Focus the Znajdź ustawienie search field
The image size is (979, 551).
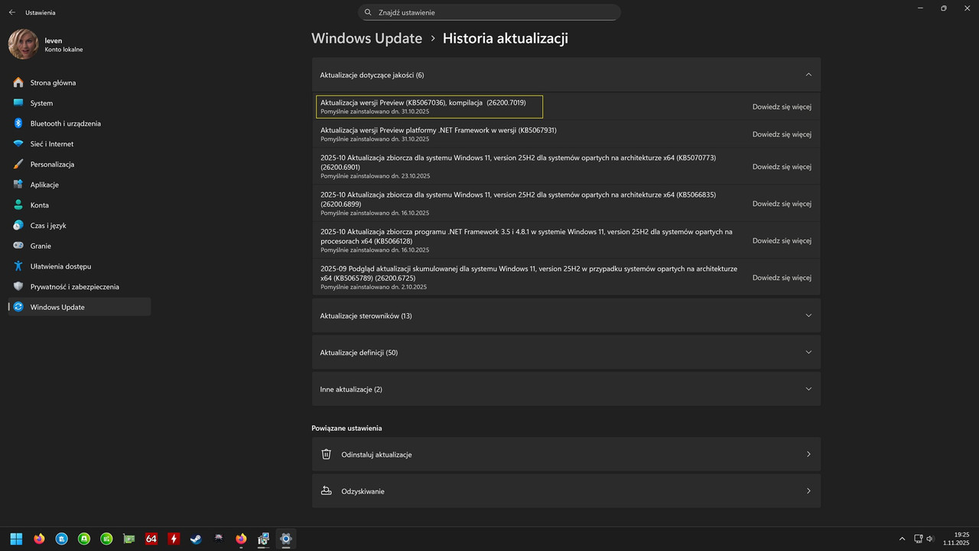tap(489, 12)
